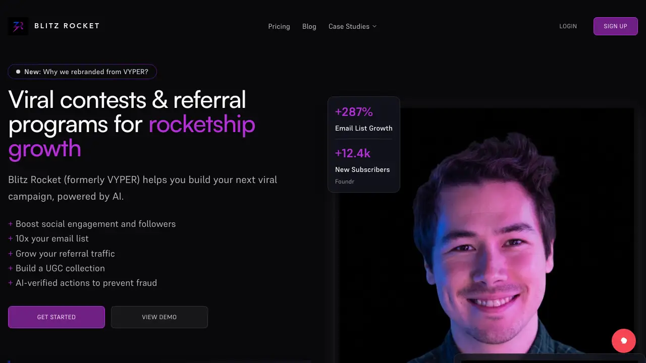The image size is (646, 363).
Task: Click the +12.4k New Subscribers stat
Action: click(362, 160)
